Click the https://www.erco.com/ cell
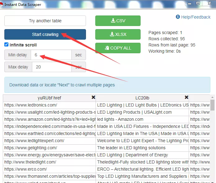This screenshot has height=183, width=216. pos(49,169)
